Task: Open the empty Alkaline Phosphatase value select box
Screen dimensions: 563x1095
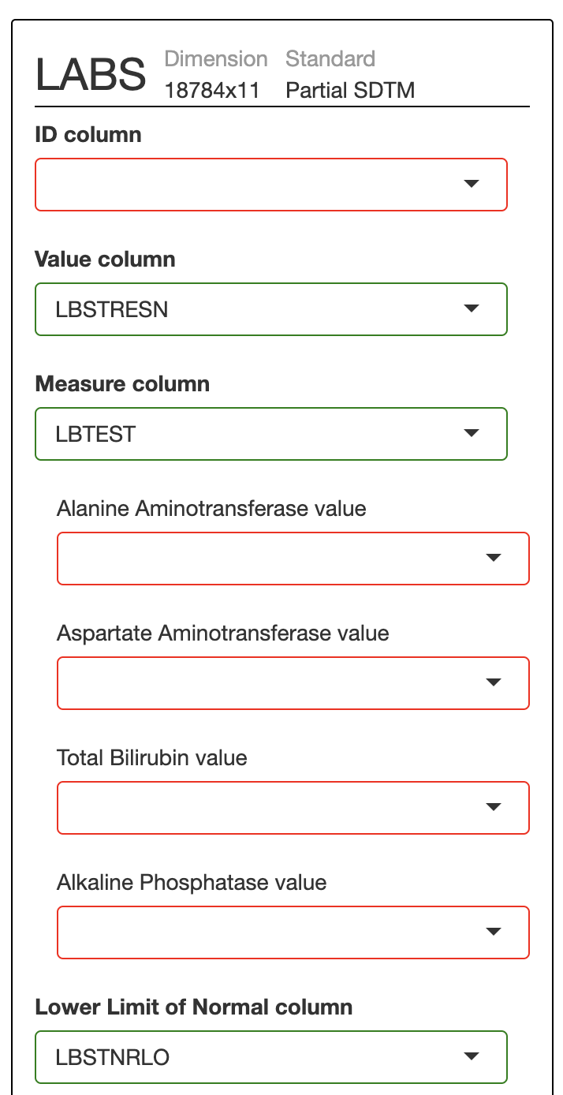Action: click(293, 932)
